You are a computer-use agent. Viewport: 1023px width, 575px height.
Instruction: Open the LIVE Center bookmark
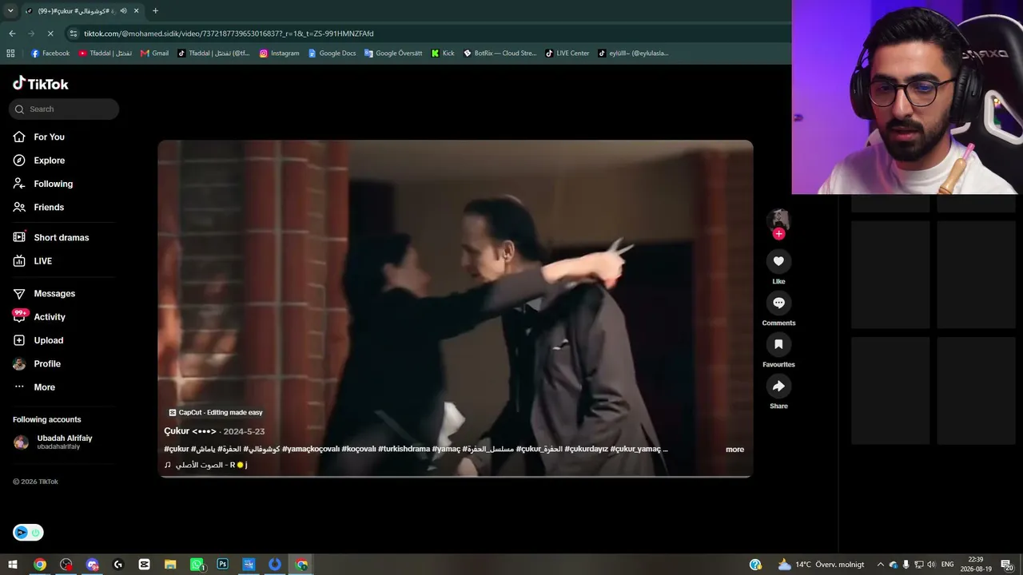pyautogui.click(x=567, y=54)
